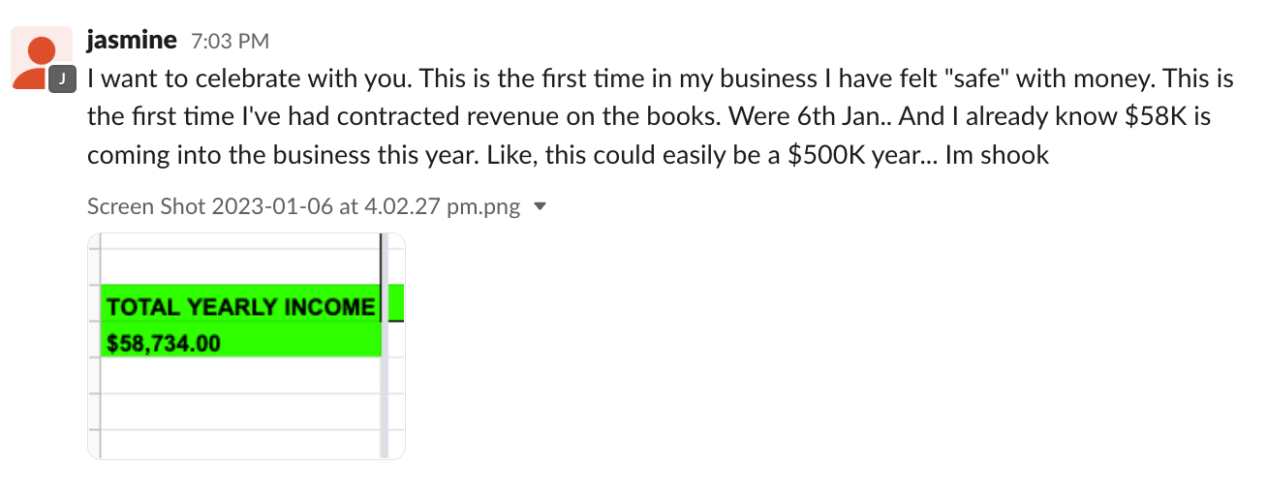Click the TOTAL YEARLY INCOME green cell
1267x496 pixels.
(x=240, y=305)
